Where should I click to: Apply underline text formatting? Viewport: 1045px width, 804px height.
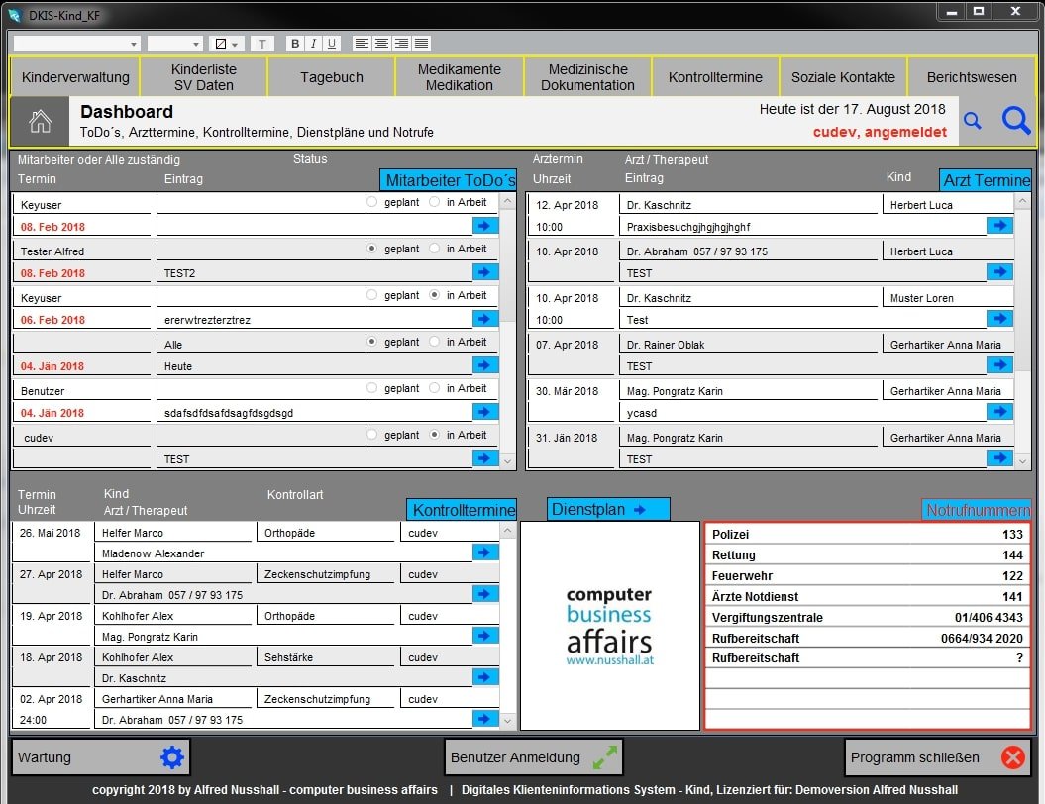332,44
